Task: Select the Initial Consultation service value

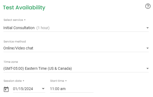Action: 19,28
